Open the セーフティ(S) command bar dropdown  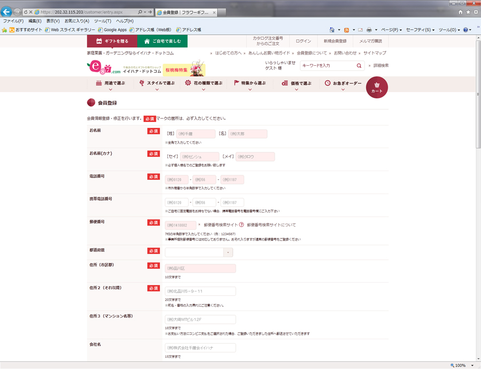(420, 30)
